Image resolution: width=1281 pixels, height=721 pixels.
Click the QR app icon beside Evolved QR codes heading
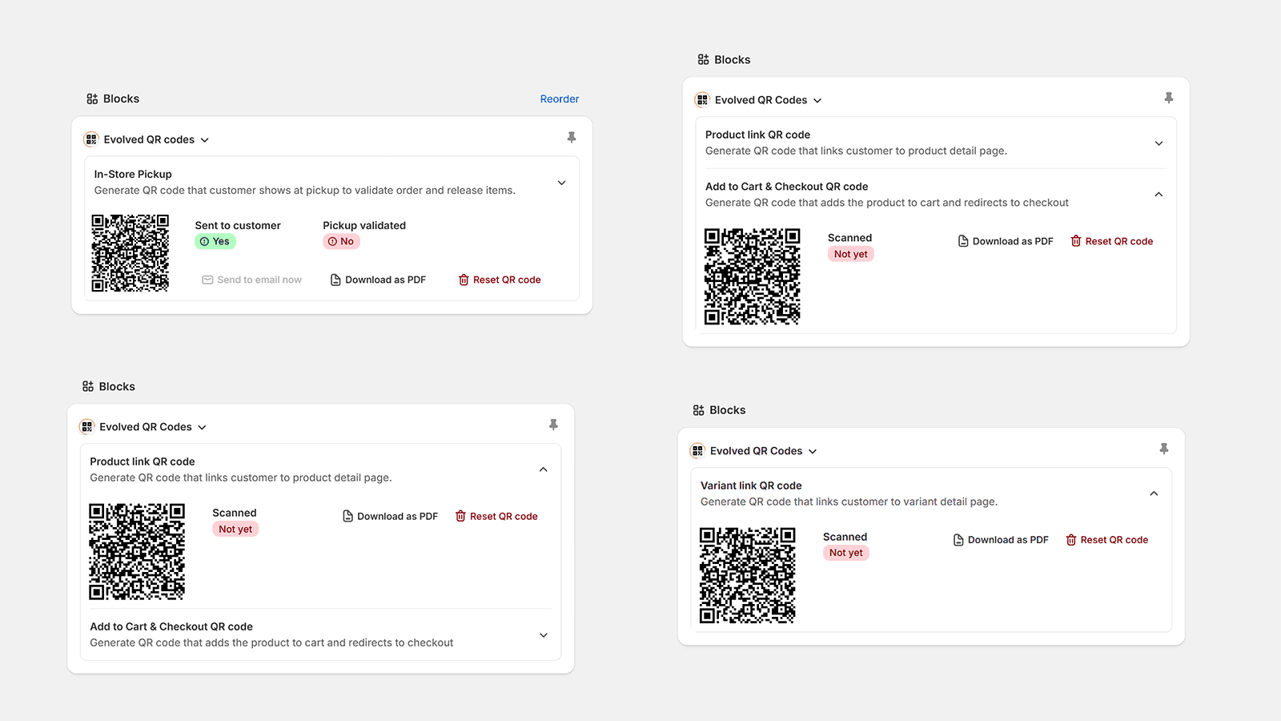pyautogui.click(x=90, y=139)
